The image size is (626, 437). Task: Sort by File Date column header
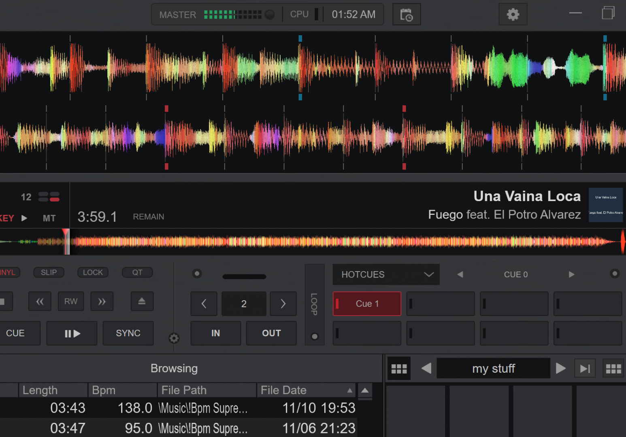pos(307,390)
